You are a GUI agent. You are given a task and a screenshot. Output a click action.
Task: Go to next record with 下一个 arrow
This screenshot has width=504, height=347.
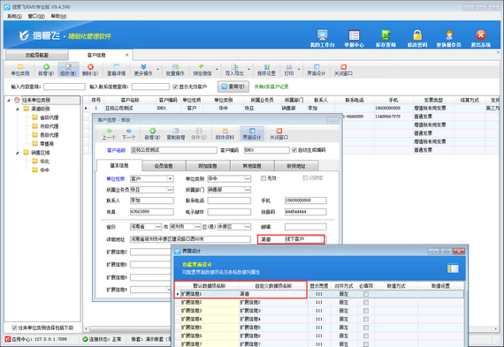pyautogui.click(x=128, y=133)
